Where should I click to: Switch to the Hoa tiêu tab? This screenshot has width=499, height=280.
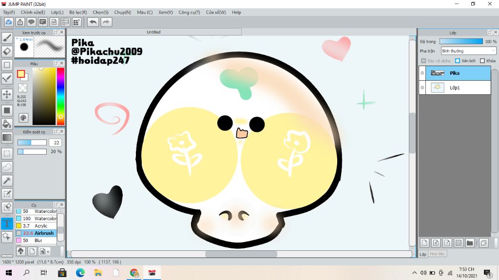437,254
